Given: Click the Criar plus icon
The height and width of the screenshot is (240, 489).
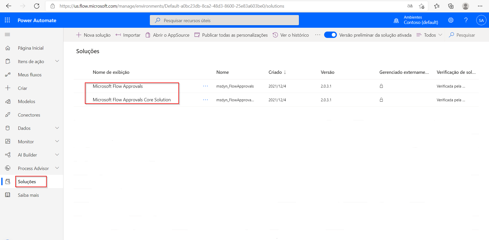Looking at the screenshot, I should pos(8,88).
